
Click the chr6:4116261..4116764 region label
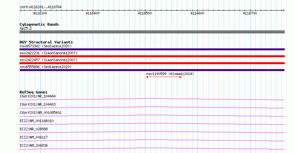(x=41, y=7)
